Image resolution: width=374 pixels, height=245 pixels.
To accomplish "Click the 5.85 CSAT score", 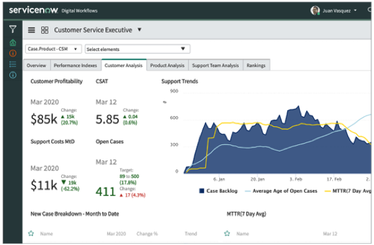I will point(107,119).
